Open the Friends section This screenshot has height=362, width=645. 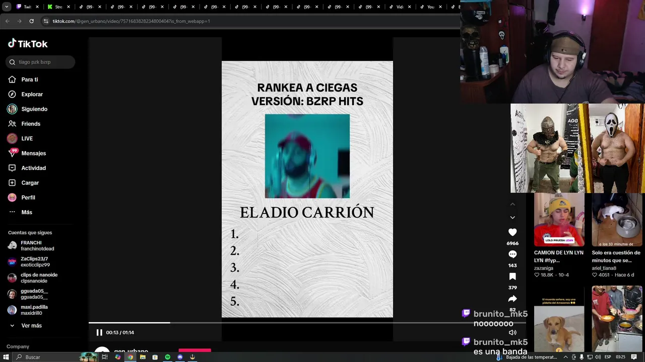[24, 124]
